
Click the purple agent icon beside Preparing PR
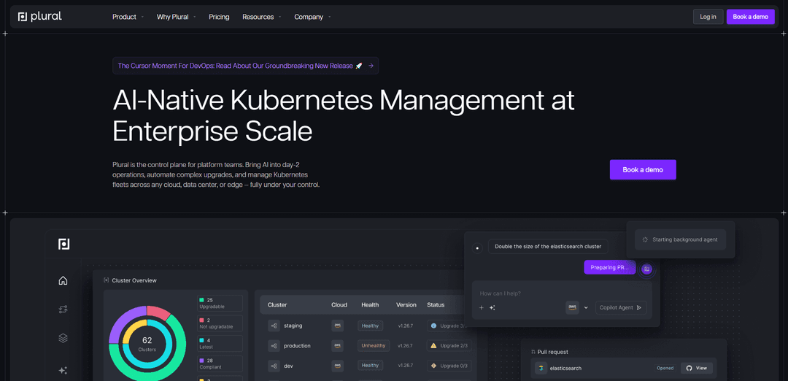point(646,269)
